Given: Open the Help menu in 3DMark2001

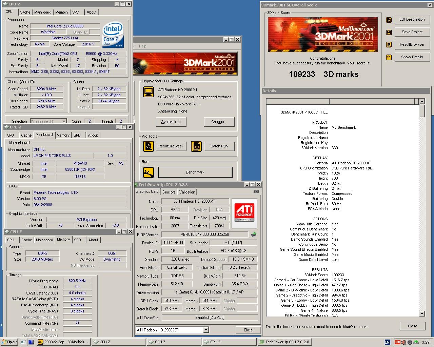Looking at the screenshot, I should pyautogui.click(x=143, y=46).
